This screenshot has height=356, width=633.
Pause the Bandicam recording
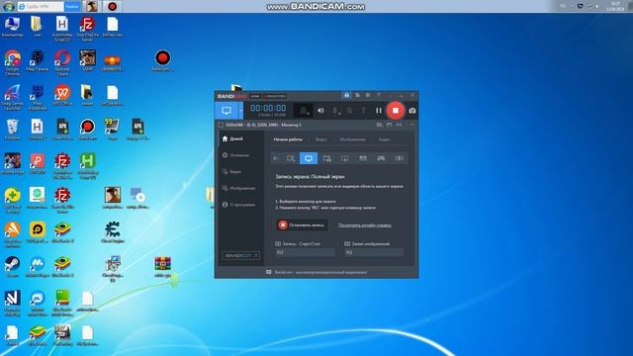point(378,110)
